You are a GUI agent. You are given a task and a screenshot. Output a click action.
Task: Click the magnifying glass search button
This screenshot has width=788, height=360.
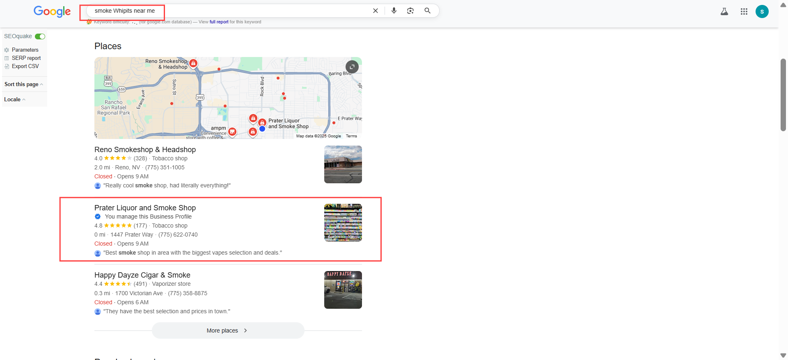tap(427, 11)
